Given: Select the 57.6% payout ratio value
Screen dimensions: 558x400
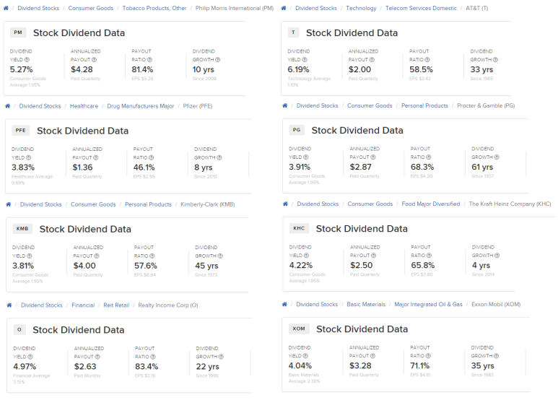Looking at the screenshot, I should coord(146,266).
